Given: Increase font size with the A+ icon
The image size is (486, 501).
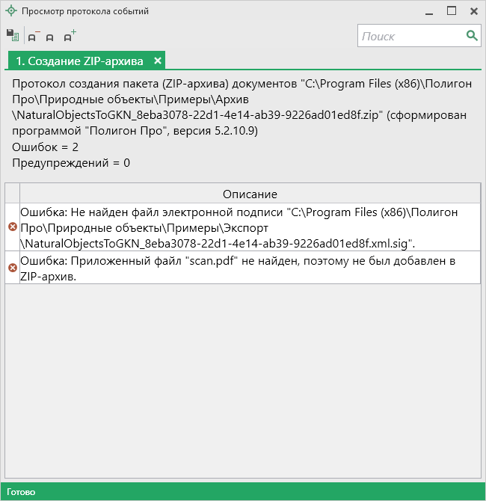Looking at the screenshot, I should (69, 36).
